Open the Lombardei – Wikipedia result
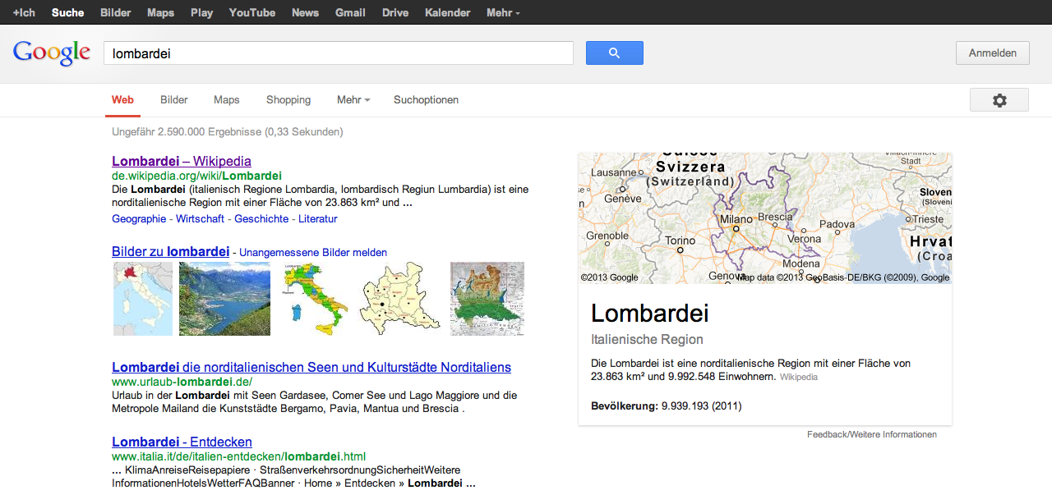This screenshot has height=504, width=1052. [x=182, y=161]
